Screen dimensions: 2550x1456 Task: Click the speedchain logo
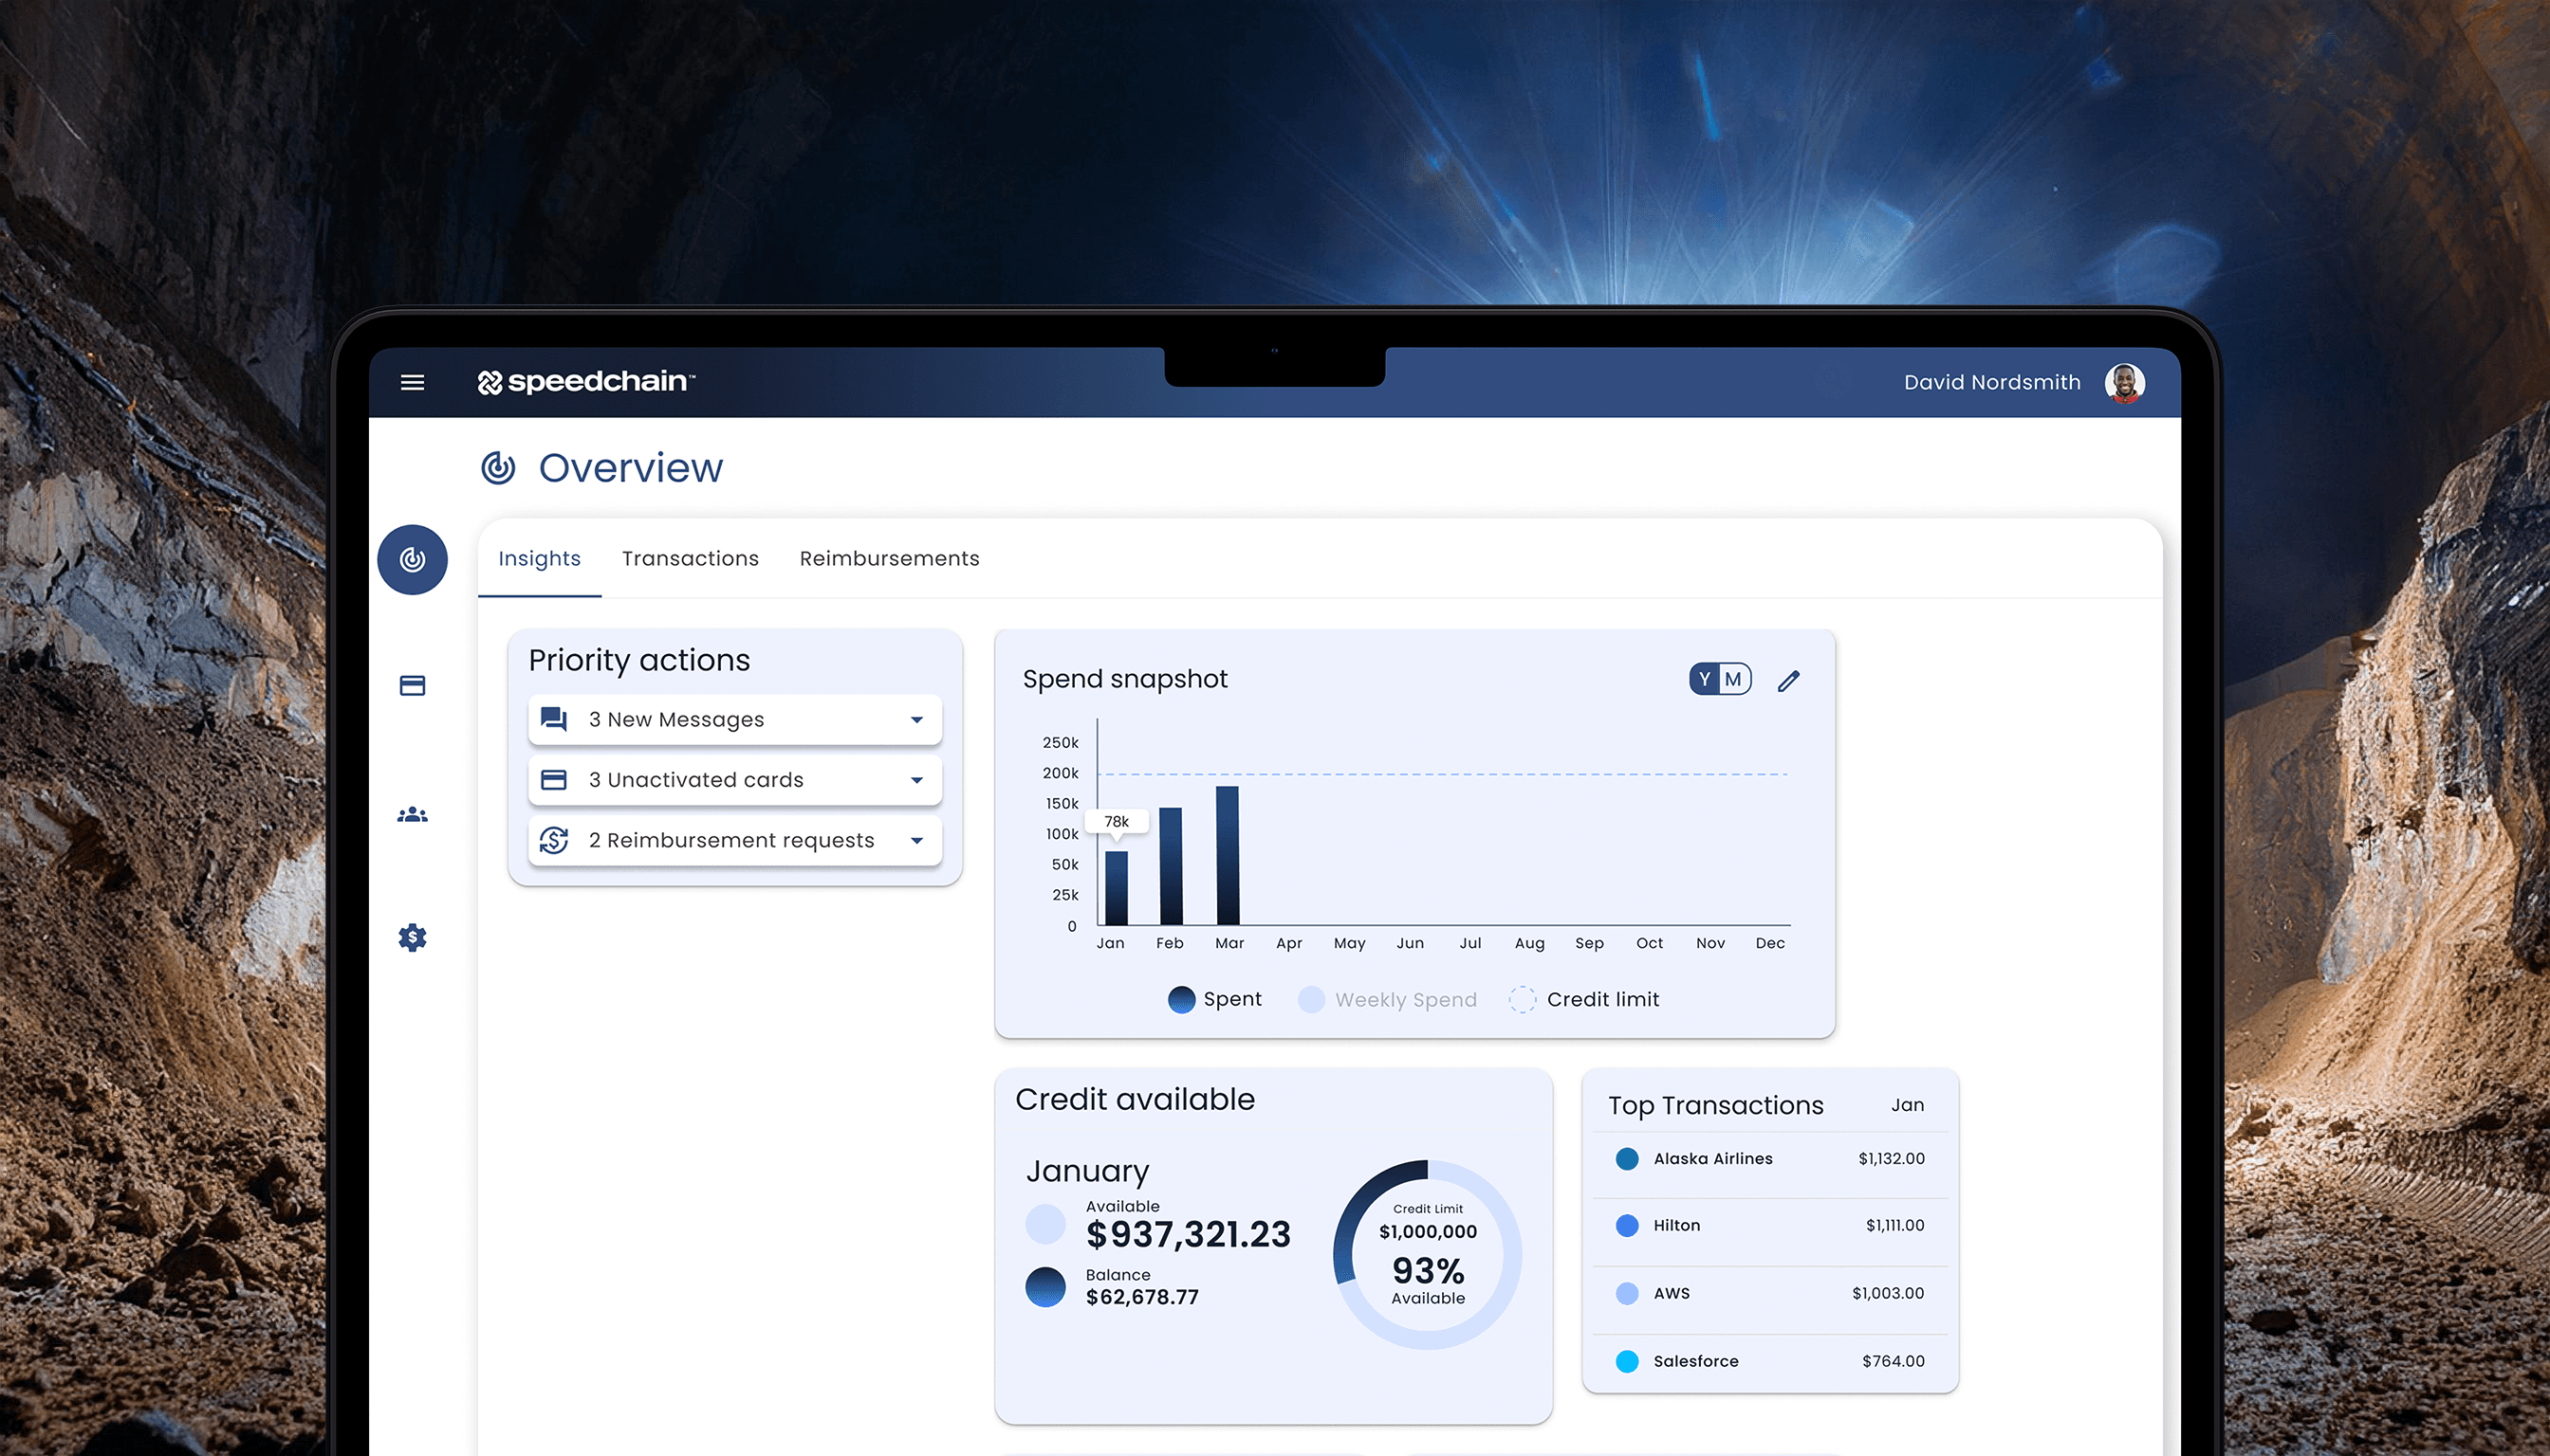[x=586, y=382]
